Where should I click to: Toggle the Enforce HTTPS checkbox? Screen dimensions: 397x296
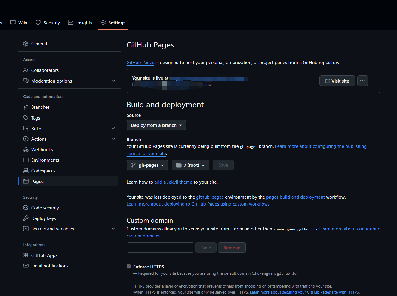[129, 267]
